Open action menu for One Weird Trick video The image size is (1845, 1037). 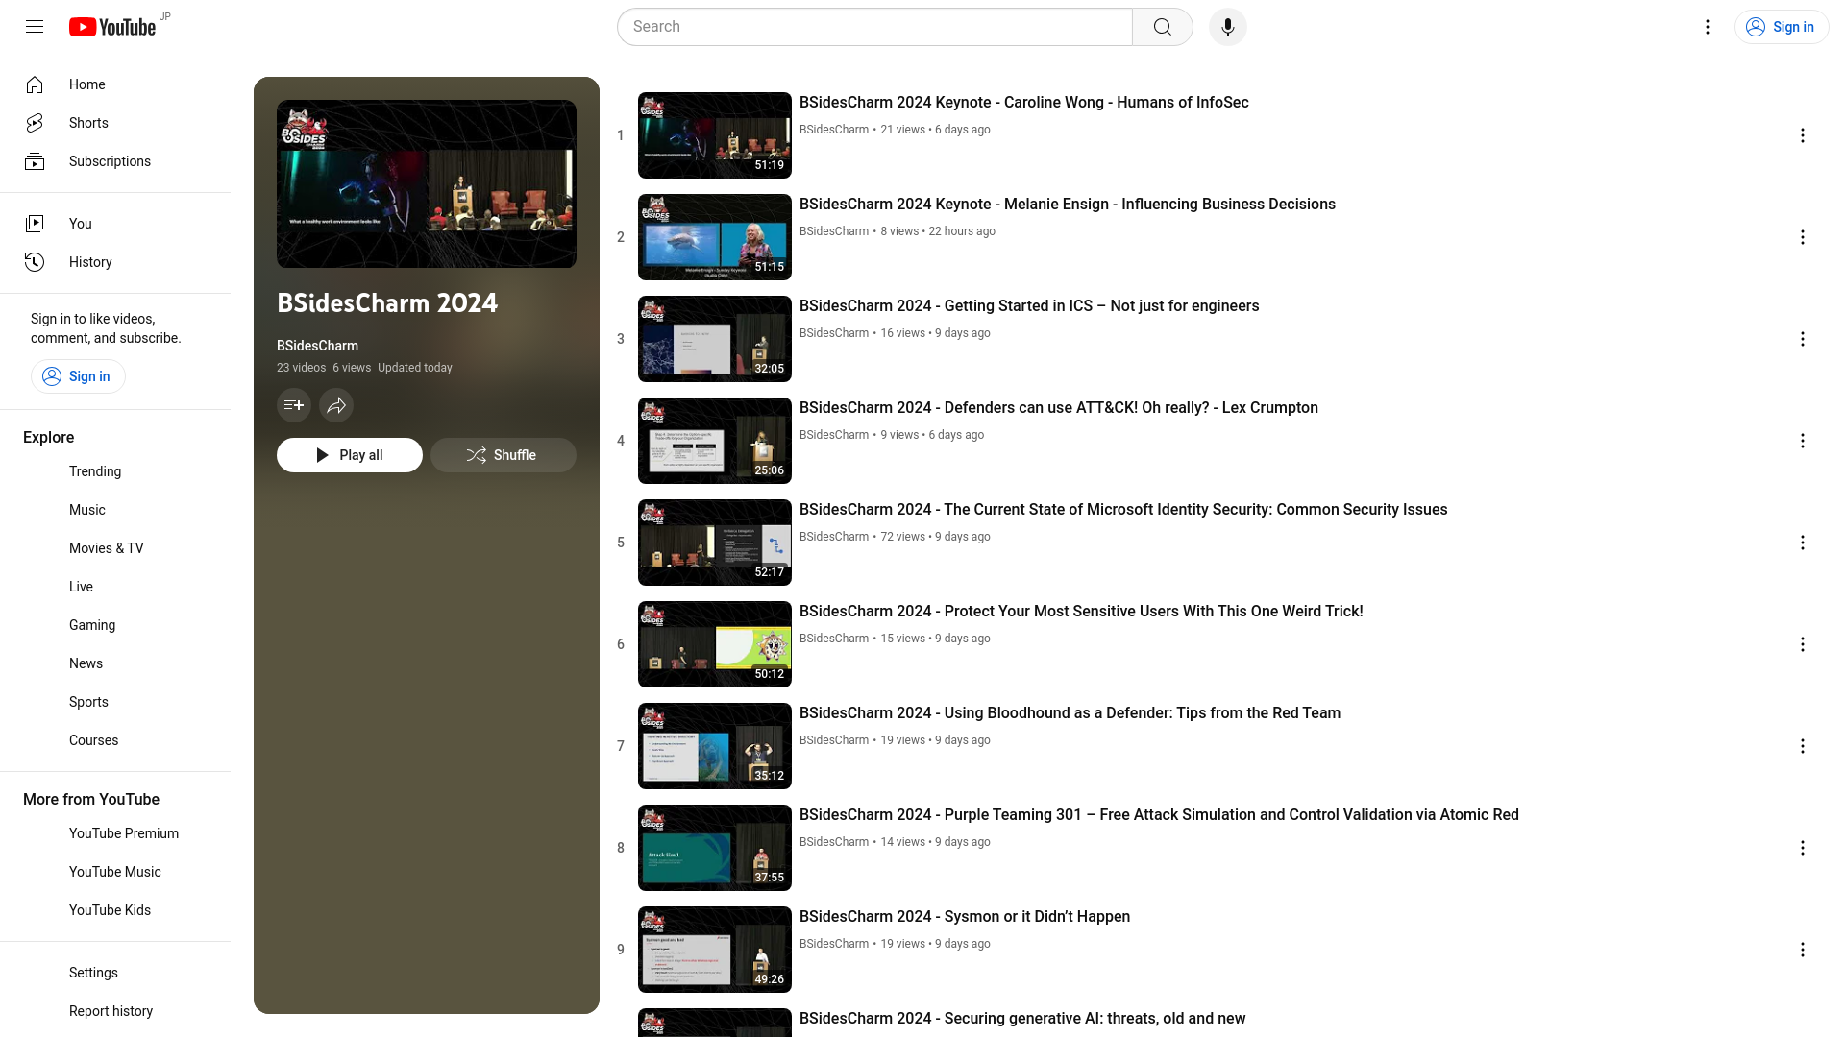click(x=1803, y=644)
